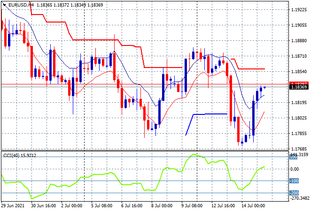Click the 2 Jul 00:00 time label
Image resolution: width=310 pixels, height=211 pixels.
click(71, 206)
